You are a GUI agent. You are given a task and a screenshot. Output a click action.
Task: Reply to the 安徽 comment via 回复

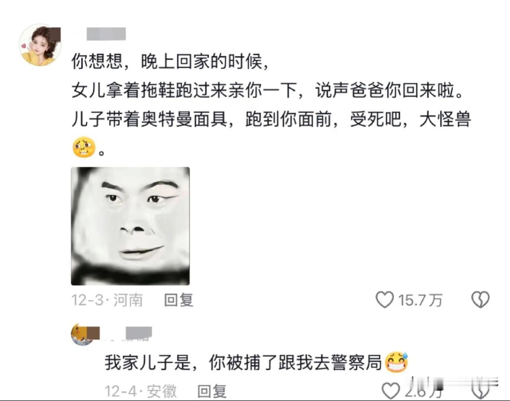tap(212, 391)
